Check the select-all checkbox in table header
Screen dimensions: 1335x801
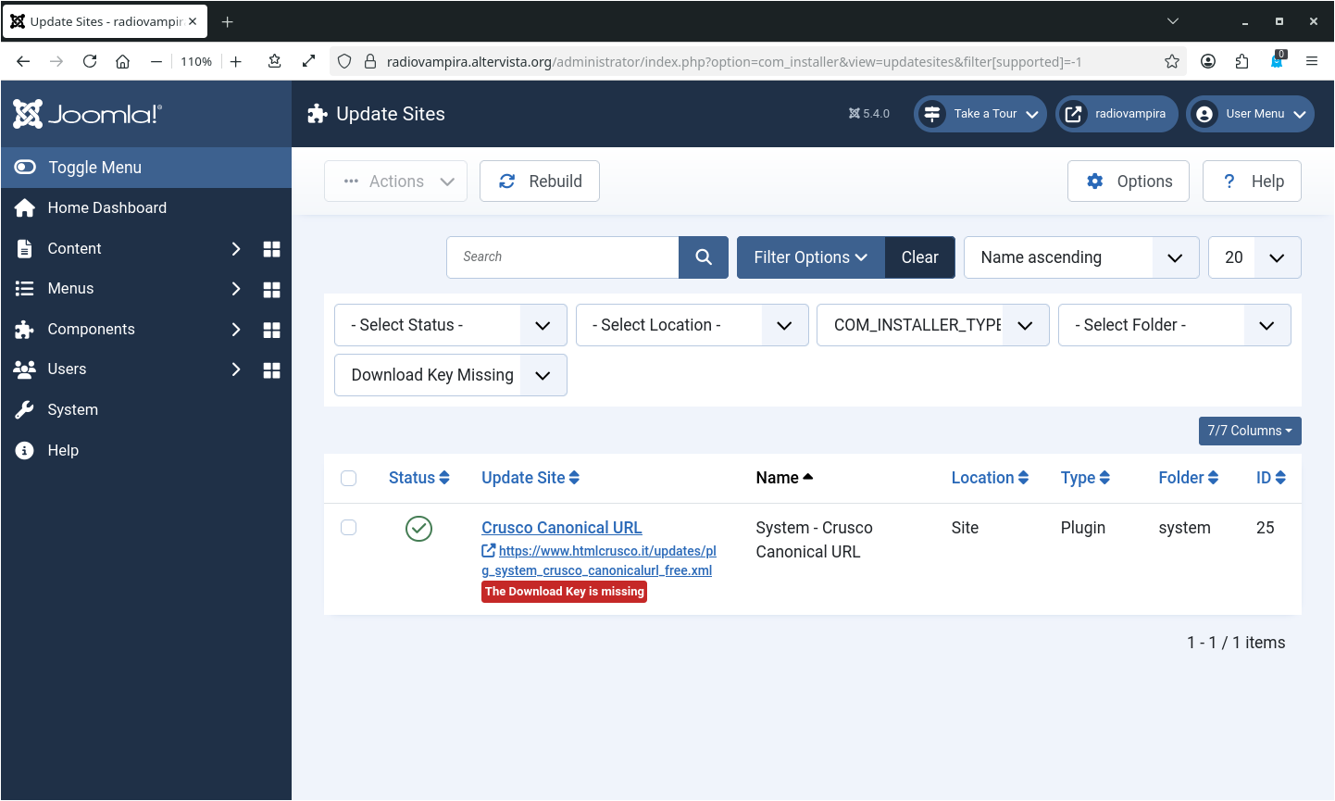[349, 479]
